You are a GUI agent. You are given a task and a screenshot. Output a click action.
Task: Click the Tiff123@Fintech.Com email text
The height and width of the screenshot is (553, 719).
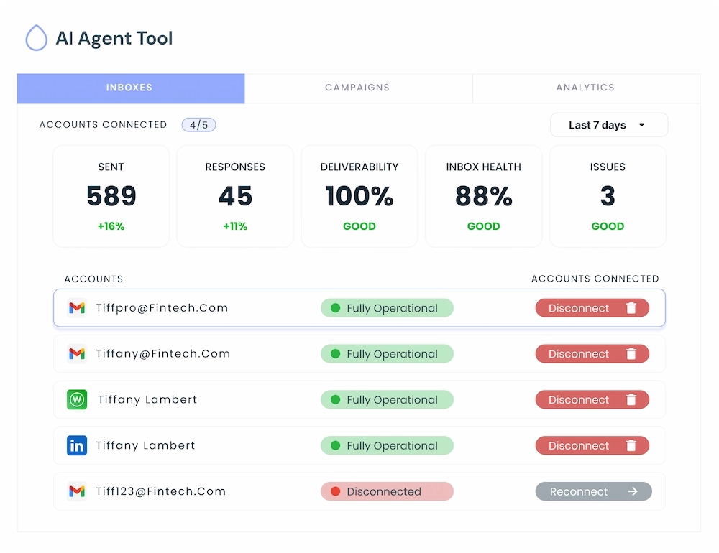tap(161, 491)
